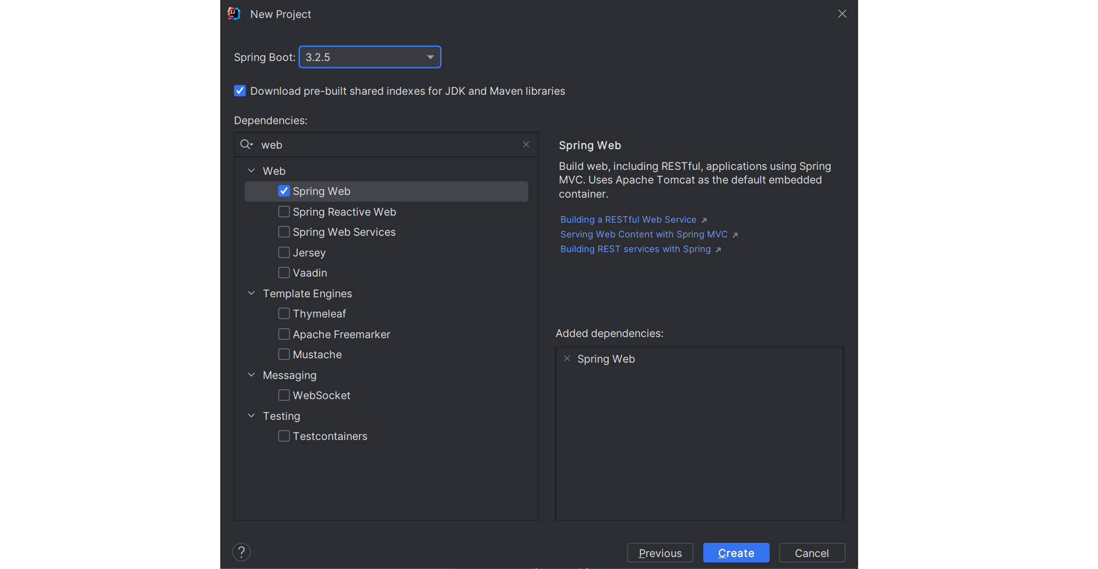Check the Mustache checkbox
Screen dimensions: 1098x569
tap(283, 354)
